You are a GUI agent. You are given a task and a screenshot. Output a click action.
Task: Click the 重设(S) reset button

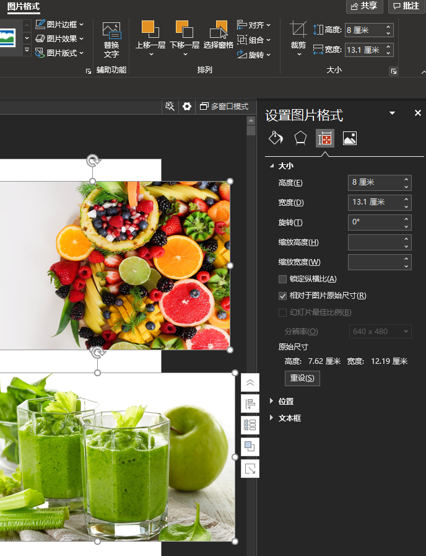[x=302, y=378]
